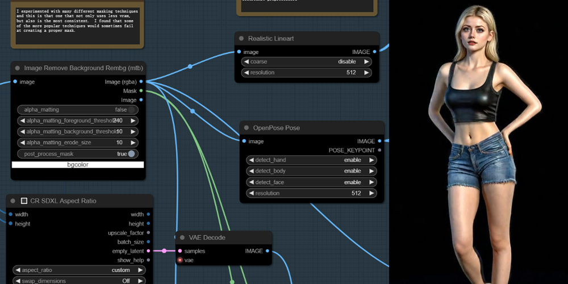Click the height output socket on CR SDXL

(148, 223)
